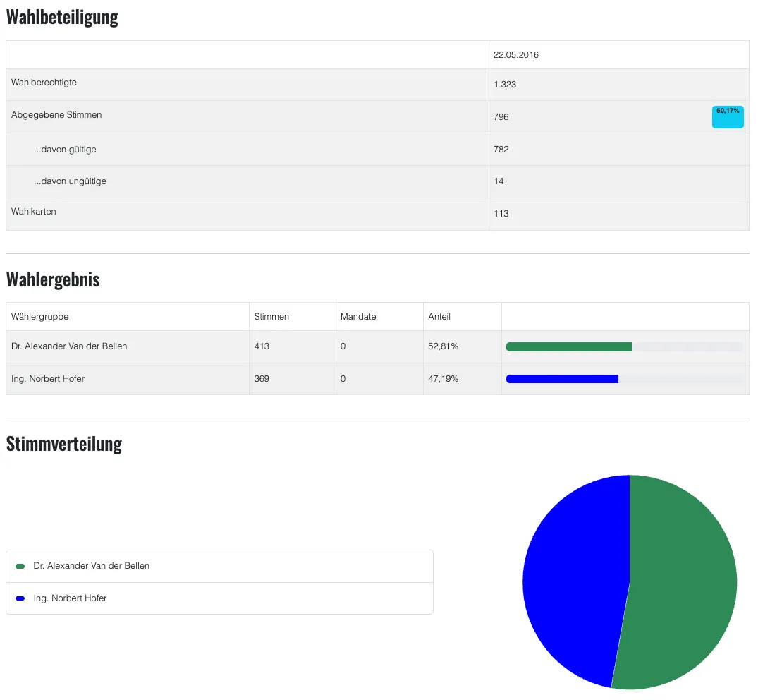Select the share value 52,81%
Viewport: 758px width, 700px height.
444,346
